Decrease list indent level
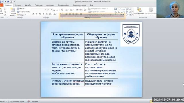The width and height of the screenshot is (184, 103). click(77, 10)
